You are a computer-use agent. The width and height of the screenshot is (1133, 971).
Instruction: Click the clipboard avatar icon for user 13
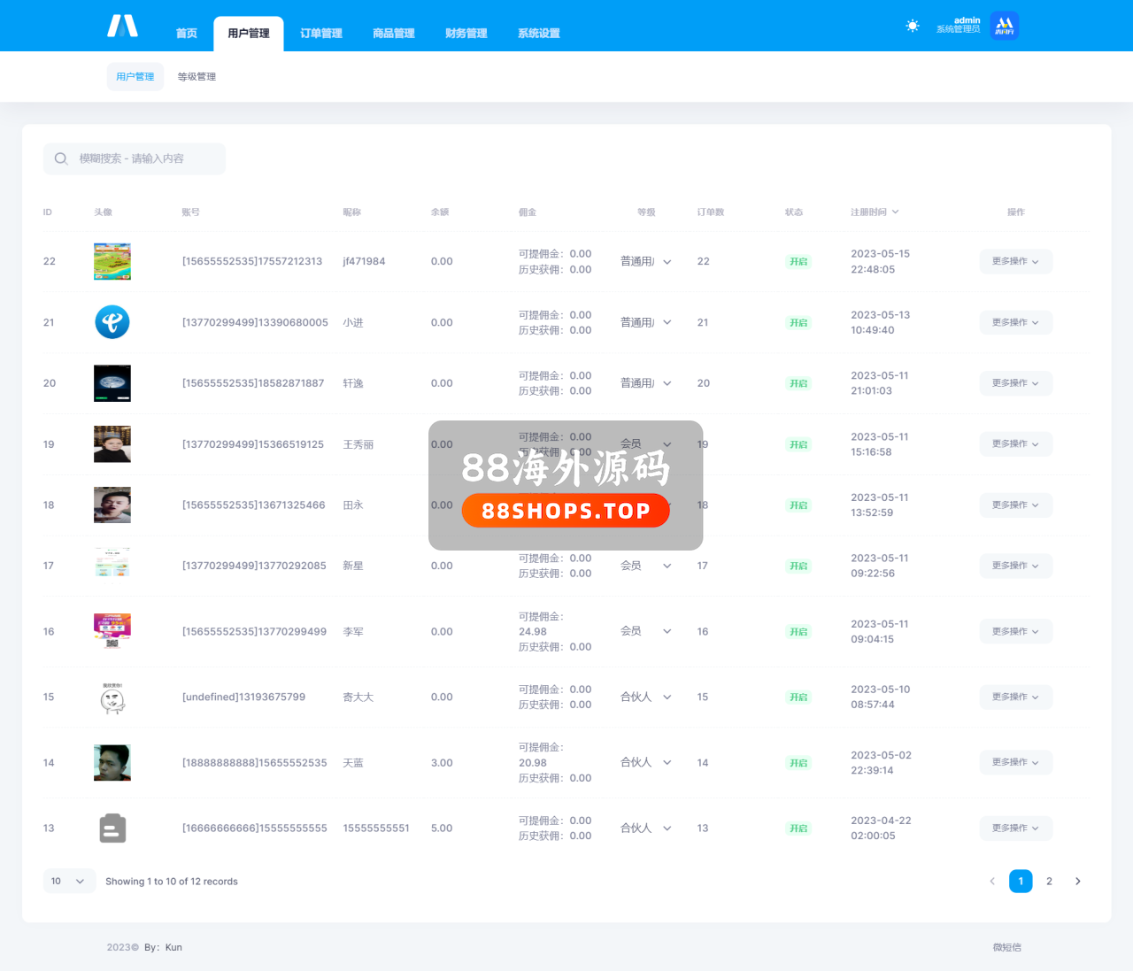coord(112,828)
